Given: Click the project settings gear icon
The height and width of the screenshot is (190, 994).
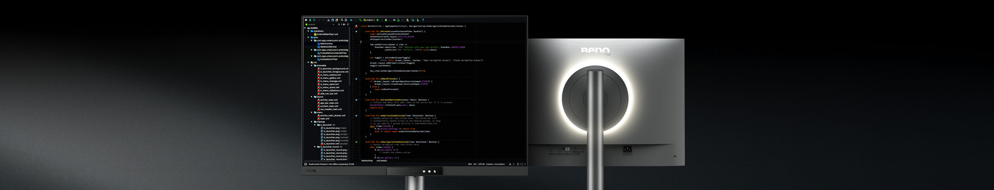Looking at the screenshot, I should [344, 24].
